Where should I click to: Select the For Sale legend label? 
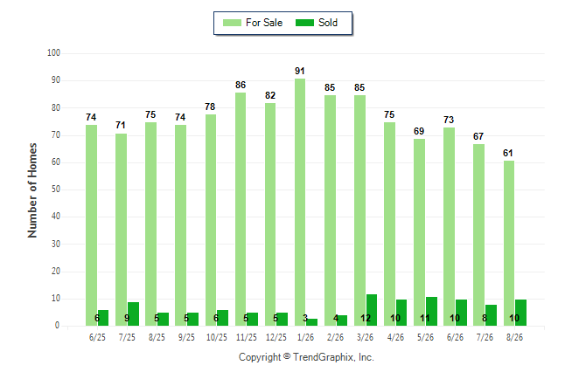[x=264, y=23]
